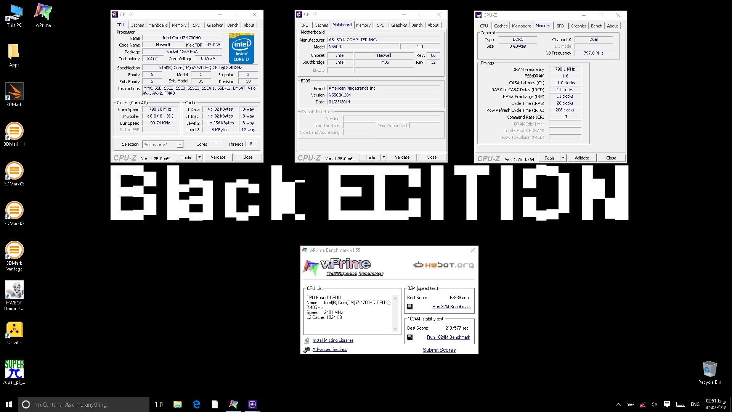Open the Apps folder on desktop
This screenshot has width=732, height=412.
tap(14, 55)
